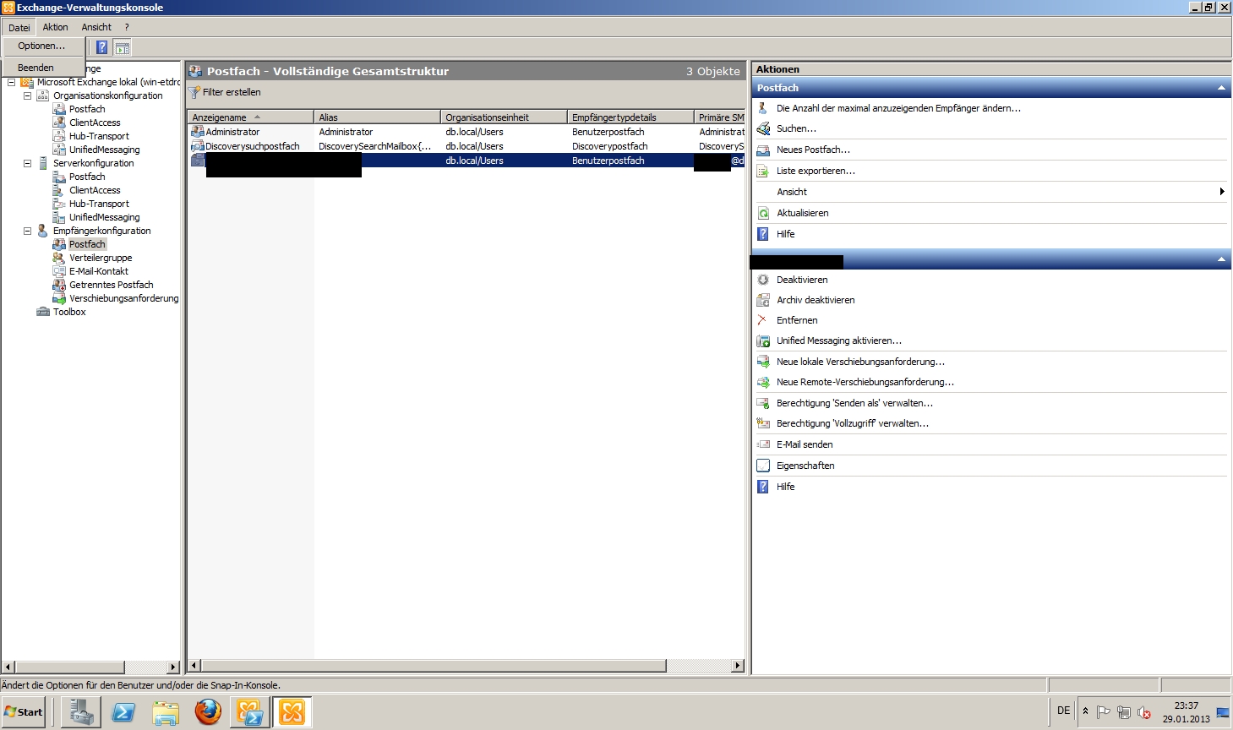
Task: Select ClientAccess under Serverkonfiguration
Action: tap(95, 190)
